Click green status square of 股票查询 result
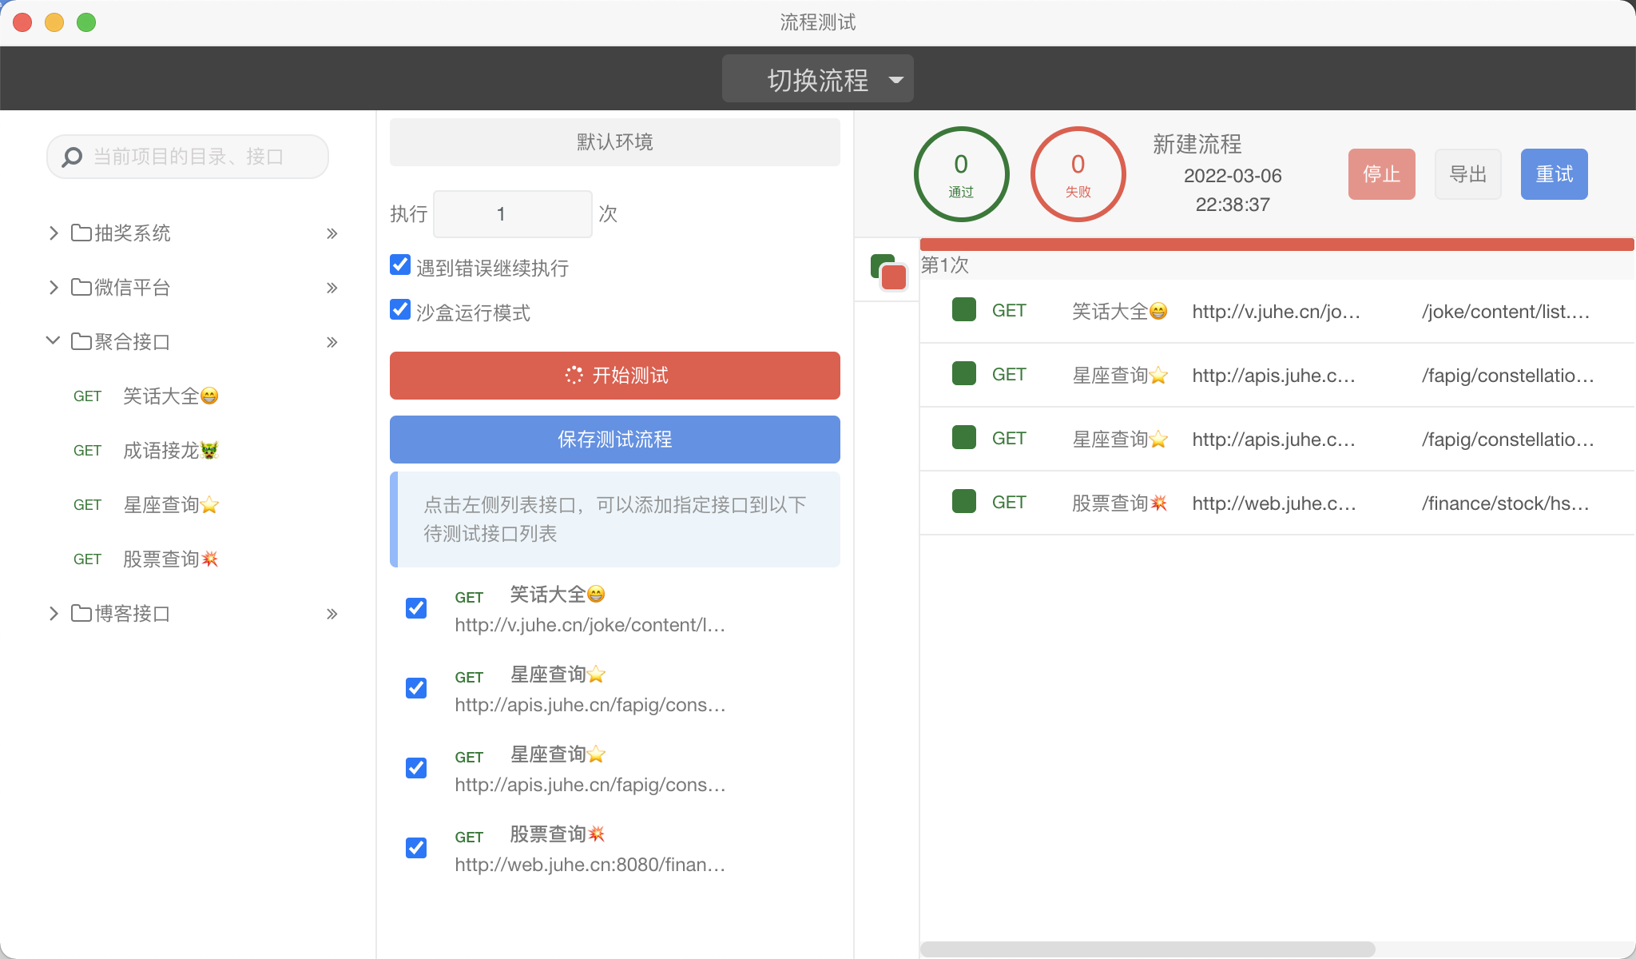 964,502
